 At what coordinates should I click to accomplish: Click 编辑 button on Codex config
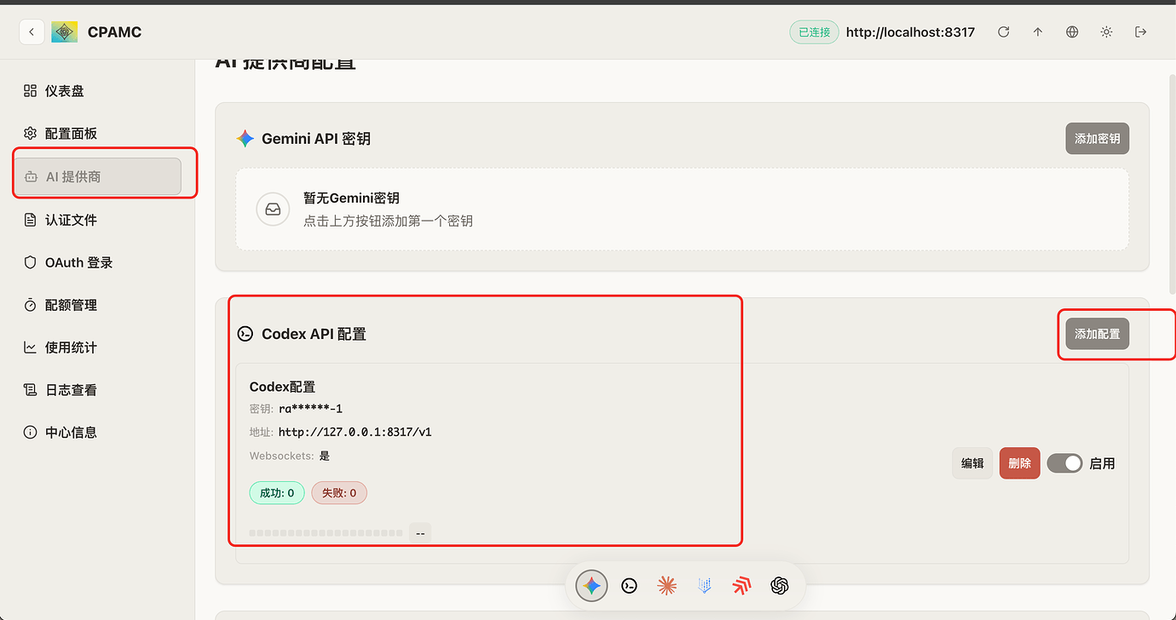(x=972, y=463)
